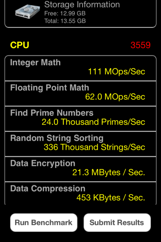This screenshot has width=161, height=242.
Task: Click the yellow CPU section heading
Action: point(19,45)
